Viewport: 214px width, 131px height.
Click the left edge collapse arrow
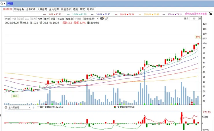click(1, 115)
